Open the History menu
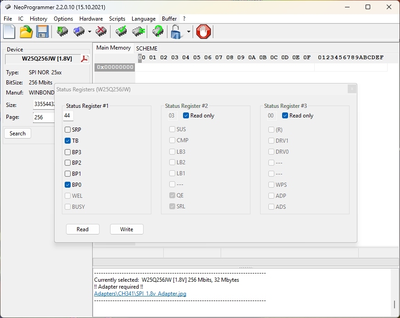This screenshot has width=400, height=318. 39,19
